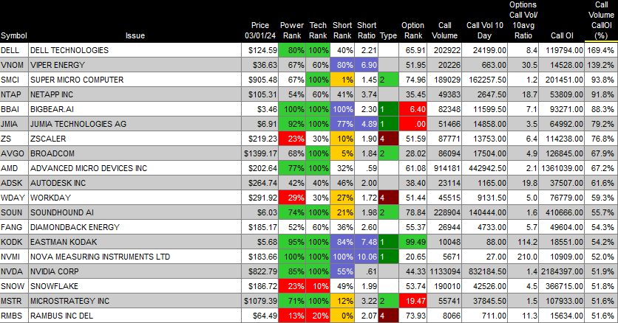The width and height of the screenshot is (618, 323).
Task: Select the SMCI symbol cell
Action: click(14, 80)
